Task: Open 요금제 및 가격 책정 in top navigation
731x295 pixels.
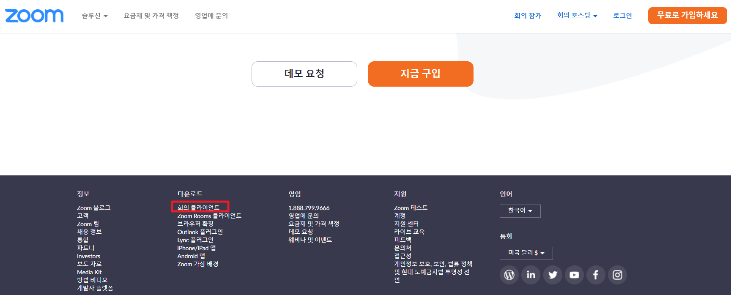Action: point(151,16)
